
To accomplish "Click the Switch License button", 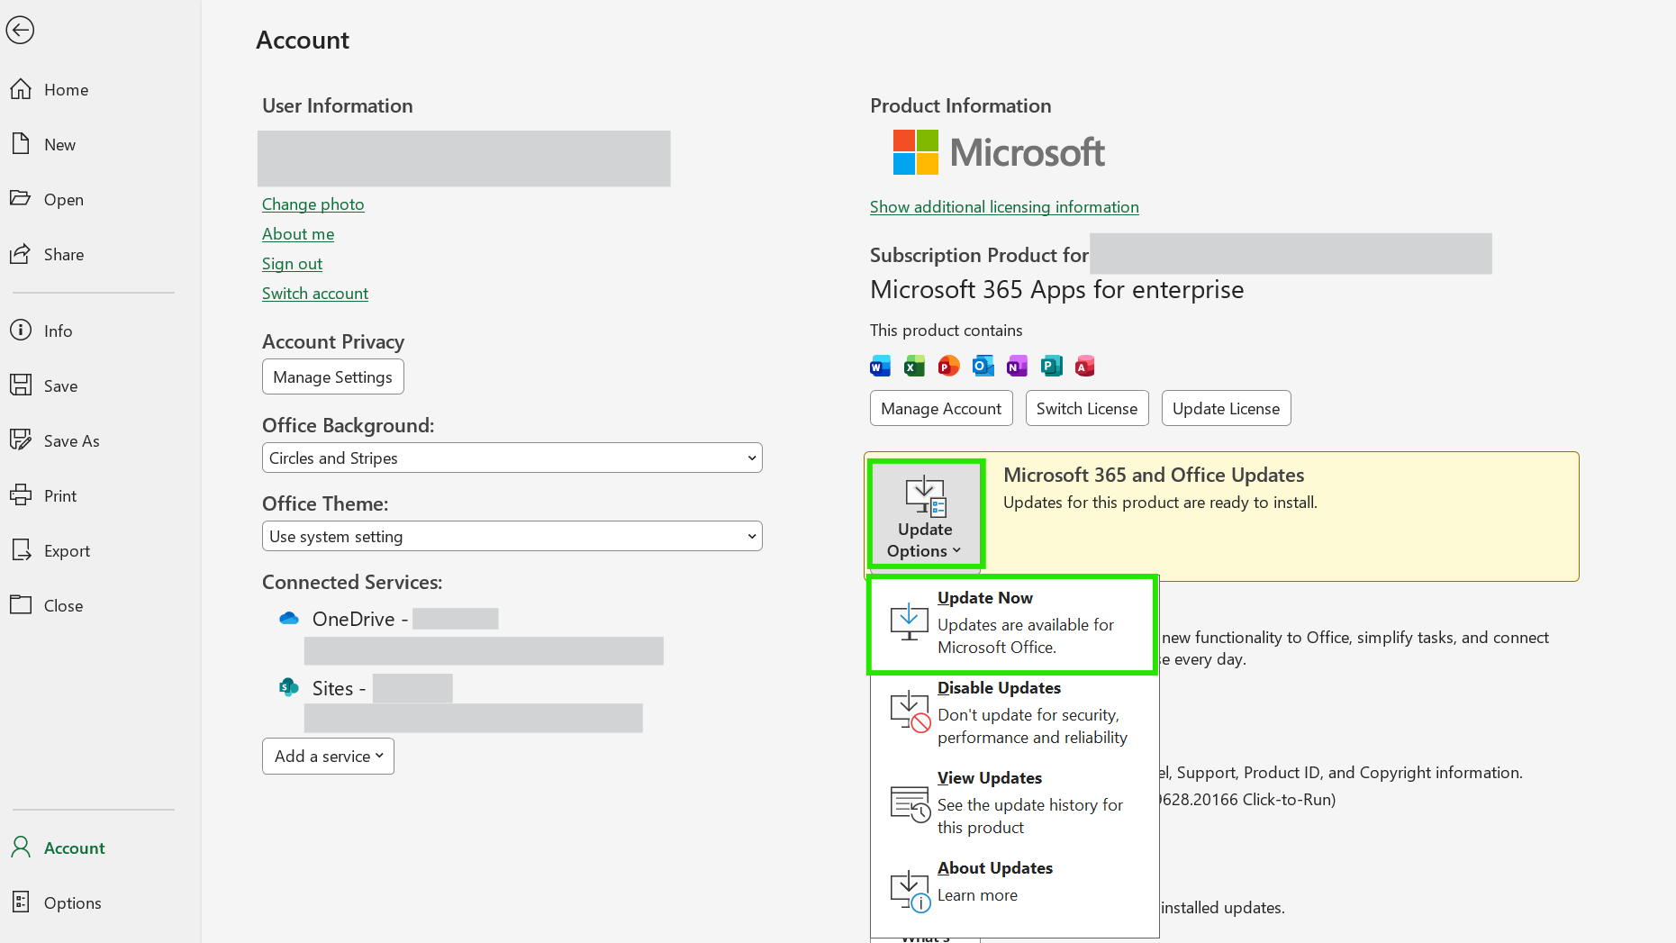I will [x=1087, y=408].
